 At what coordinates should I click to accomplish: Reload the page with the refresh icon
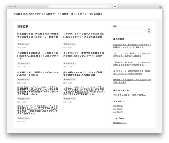tap(110, 7)
